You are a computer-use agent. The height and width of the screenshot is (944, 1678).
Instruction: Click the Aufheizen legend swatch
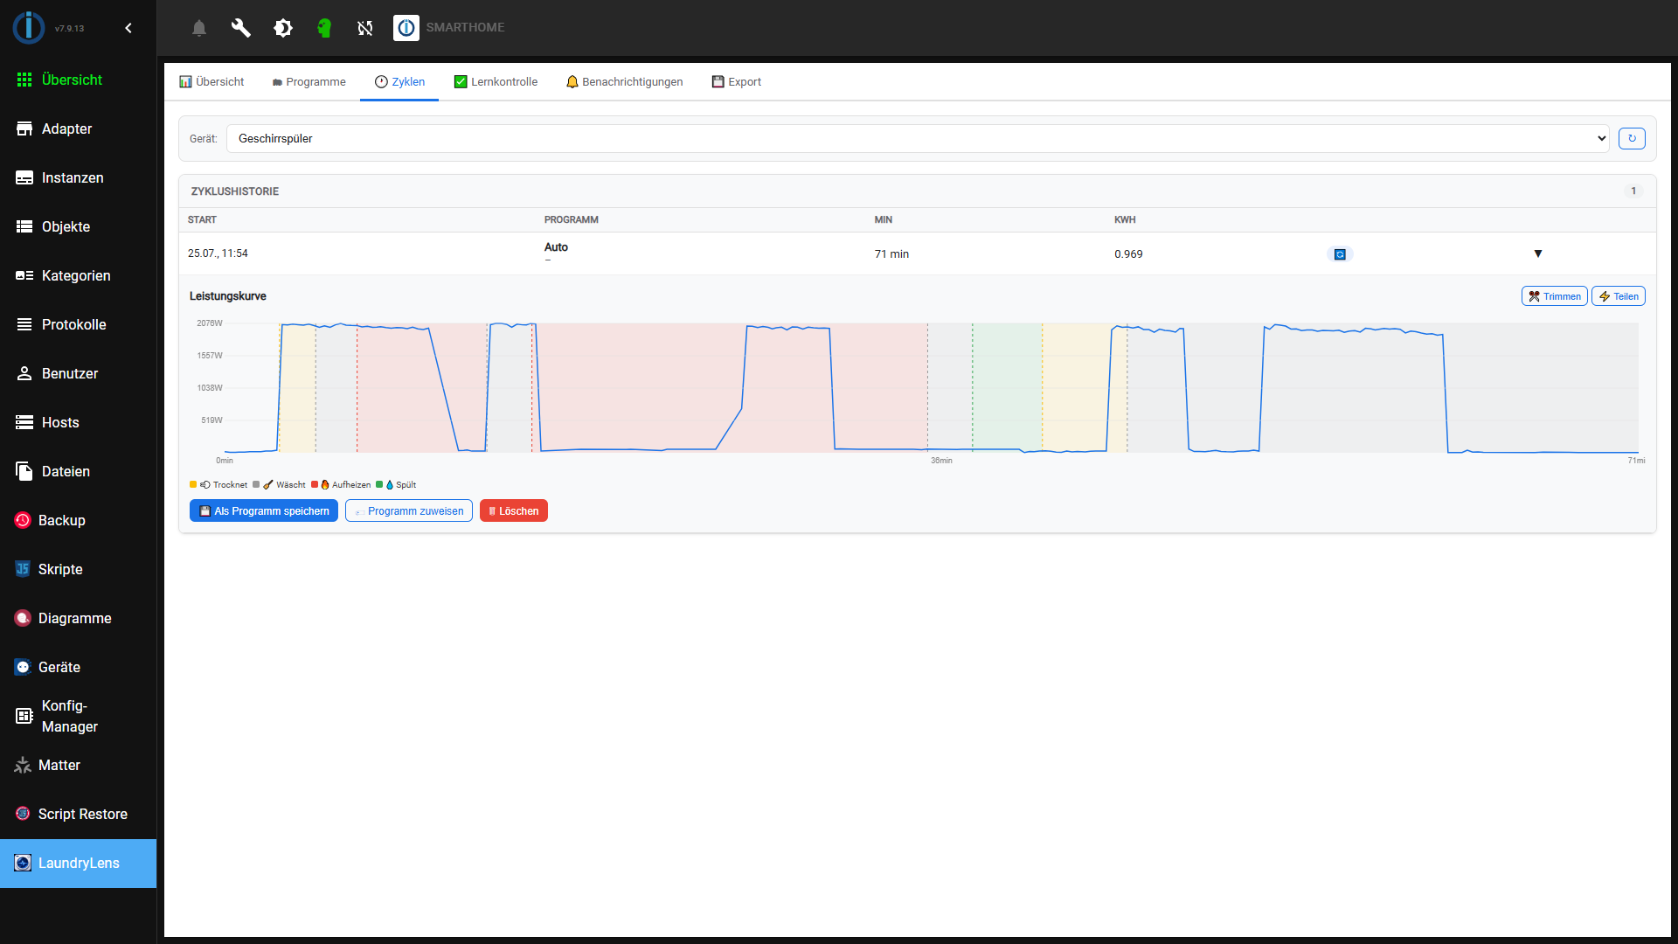click(315, 484)
